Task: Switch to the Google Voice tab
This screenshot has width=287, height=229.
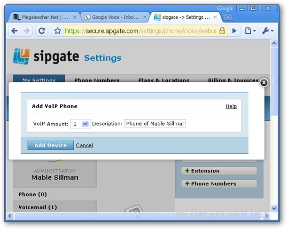Action: [x=112, y=17]
